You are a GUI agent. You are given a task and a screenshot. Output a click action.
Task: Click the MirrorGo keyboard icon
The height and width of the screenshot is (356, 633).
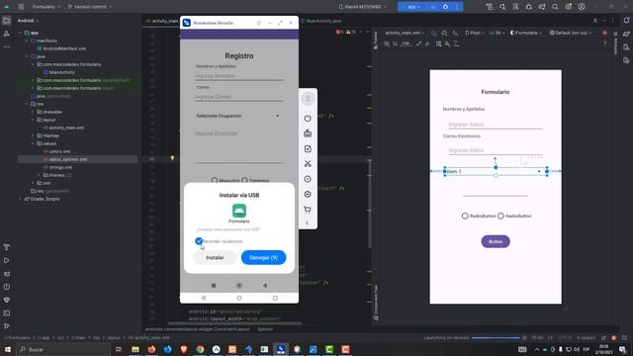(x=308, y=133)
